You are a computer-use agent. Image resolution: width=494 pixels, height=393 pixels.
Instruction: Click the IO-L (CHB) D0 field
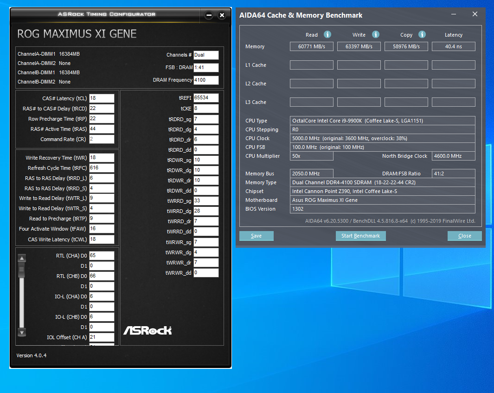point(102,317)
